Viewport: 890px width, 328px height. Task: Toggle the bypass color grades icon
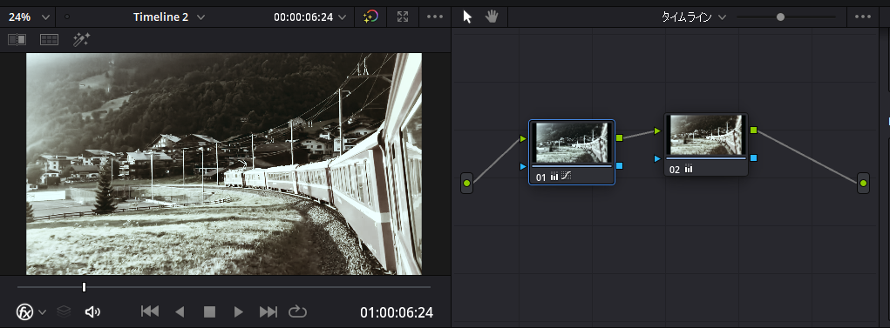pos(370,17)
